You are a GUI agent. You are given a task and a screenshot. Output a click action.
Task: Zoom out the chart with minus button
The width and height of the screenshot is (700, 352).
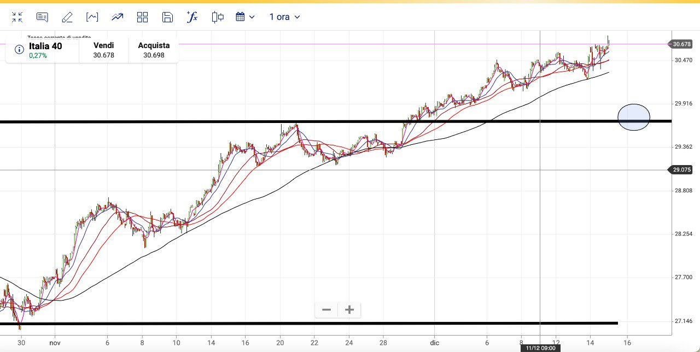point(326,310)
